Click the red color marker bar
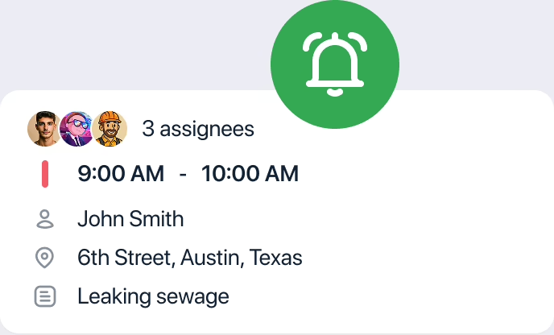Viewport: 554px width, 335px height. click(45, 174)
